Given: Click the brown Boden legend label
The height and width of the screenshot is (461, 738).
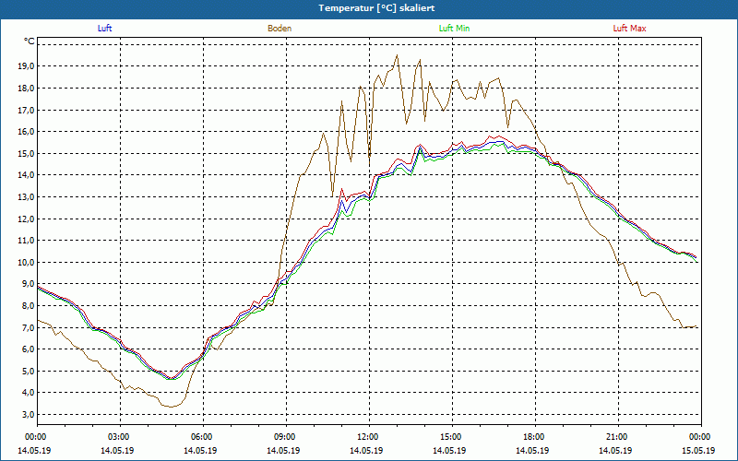Looking at the screenshot, I should (x=280, y=29).
